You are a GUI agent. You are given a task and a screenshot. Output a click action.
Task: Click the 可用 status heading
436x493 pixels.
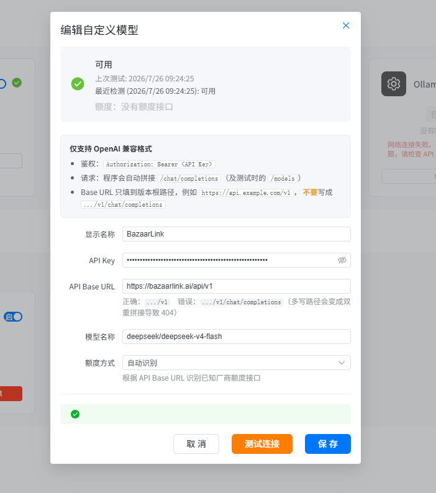click(104, 65)
